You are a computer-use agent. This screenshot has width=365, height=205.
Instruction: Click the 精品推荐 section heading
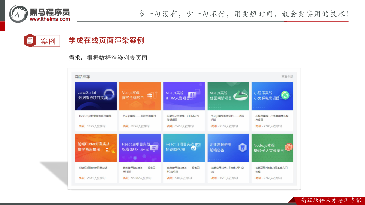coord(83,77)
